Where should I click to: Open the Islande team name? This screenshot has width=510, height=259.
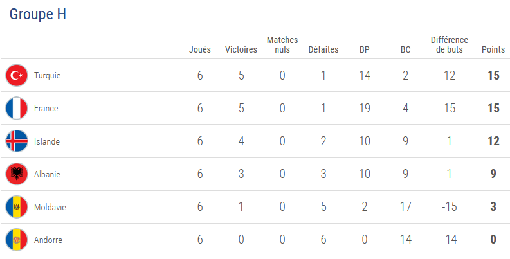[x=47, y=141]
